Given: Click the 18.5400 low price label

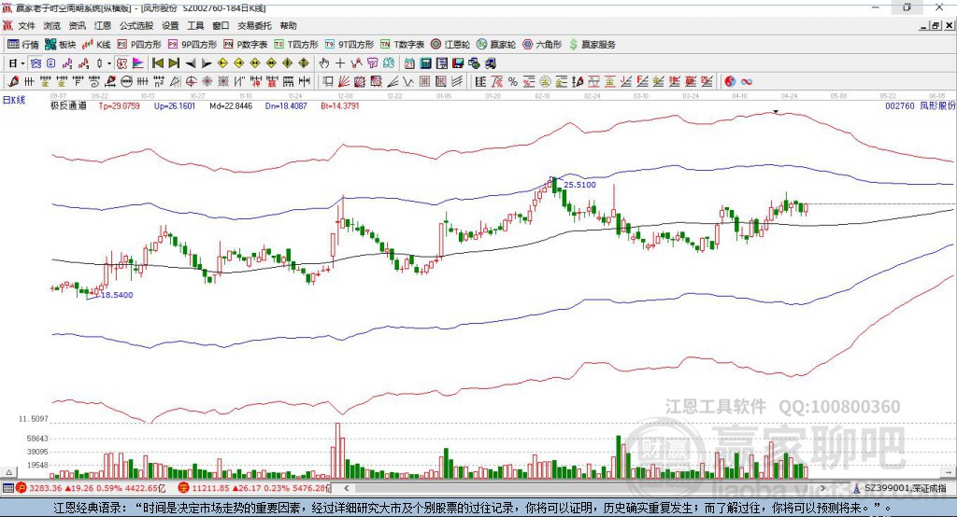Looking at the screenshot, I should [x=117, y=295].
